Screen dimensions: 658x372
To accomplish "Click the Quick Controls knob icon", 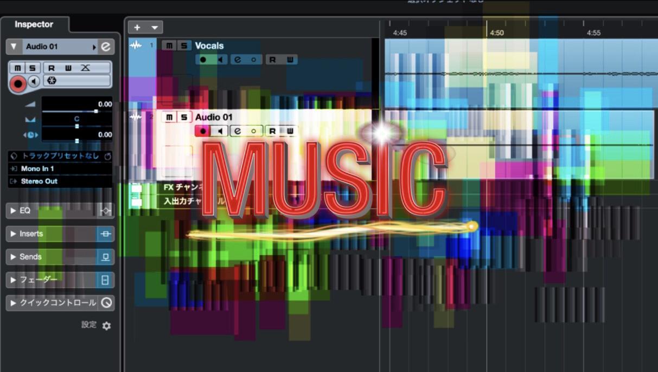I will 106,303.
